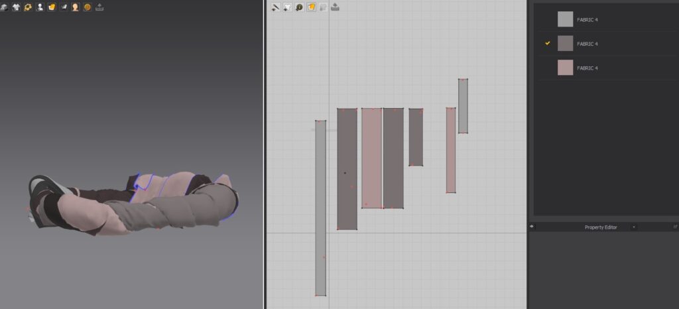
Task: Click the white shirt icon in 3D window toolbar
Action: point(16,7)
